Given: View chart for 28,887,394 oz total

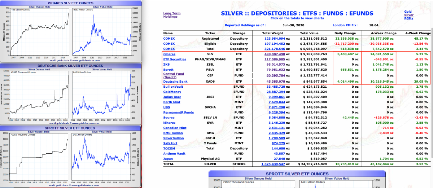Looking at the screenshot, I should [276, 92].
